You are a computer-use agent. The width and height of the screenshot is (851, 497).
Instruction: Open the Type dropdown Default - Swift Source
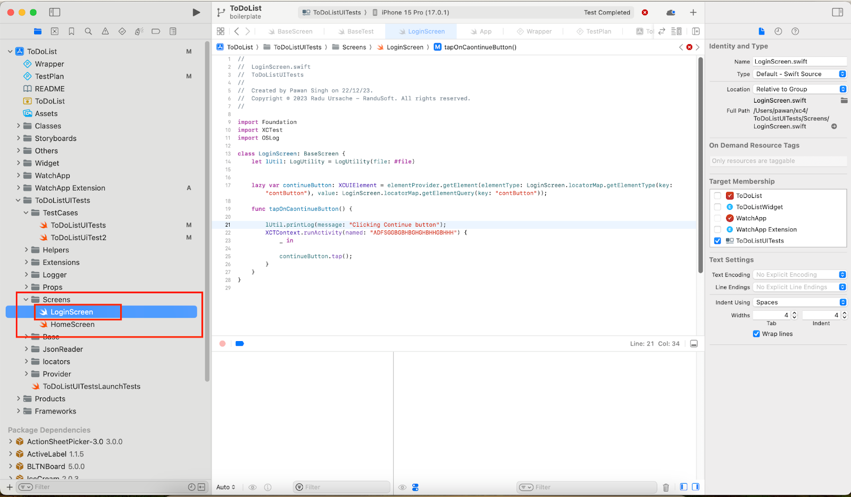tap(800, 74)
